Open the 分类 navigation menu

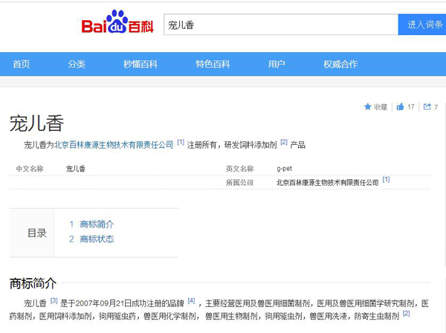click(77, 64)
